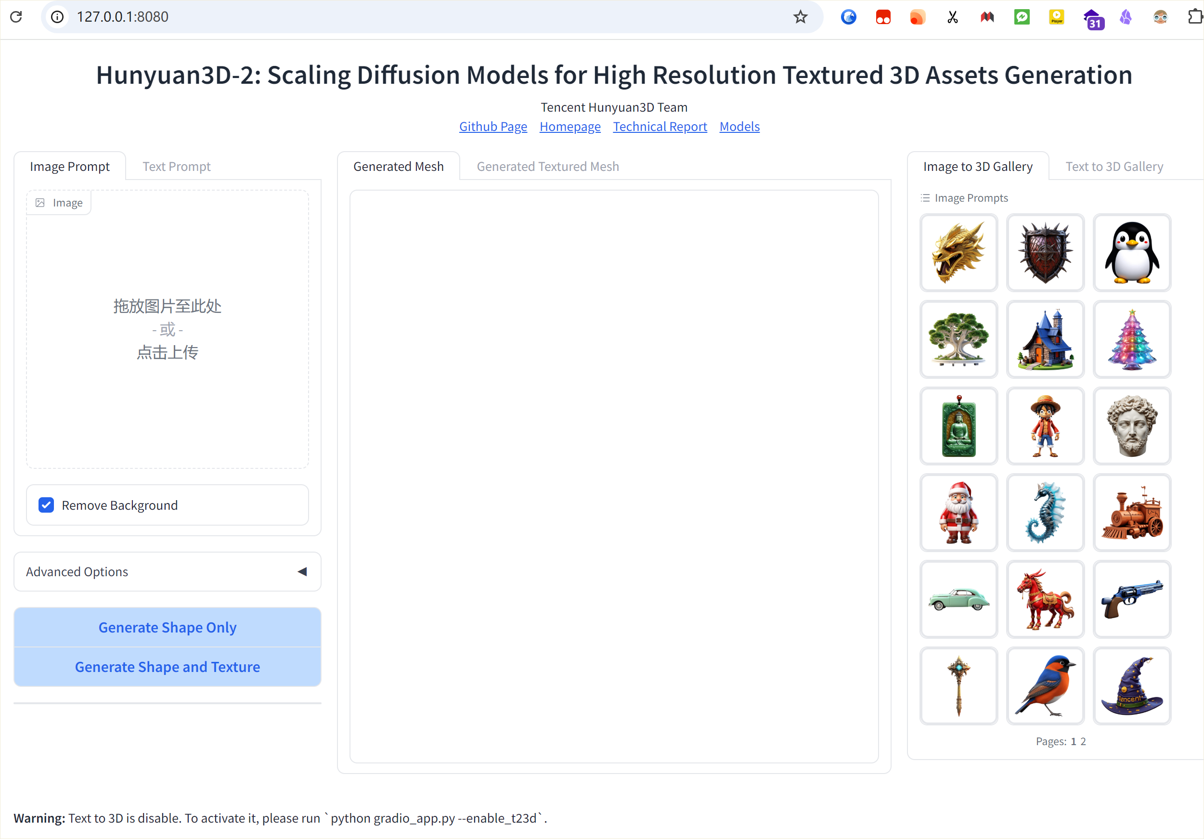The width and height of the screenshot is (1204, 839).
Task: Select the golden scepter example image
Action: click(x=958, y=686)
